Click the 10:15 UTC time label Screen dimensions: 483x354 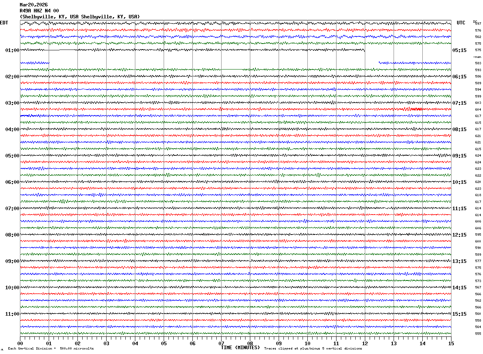coord(459,182)
